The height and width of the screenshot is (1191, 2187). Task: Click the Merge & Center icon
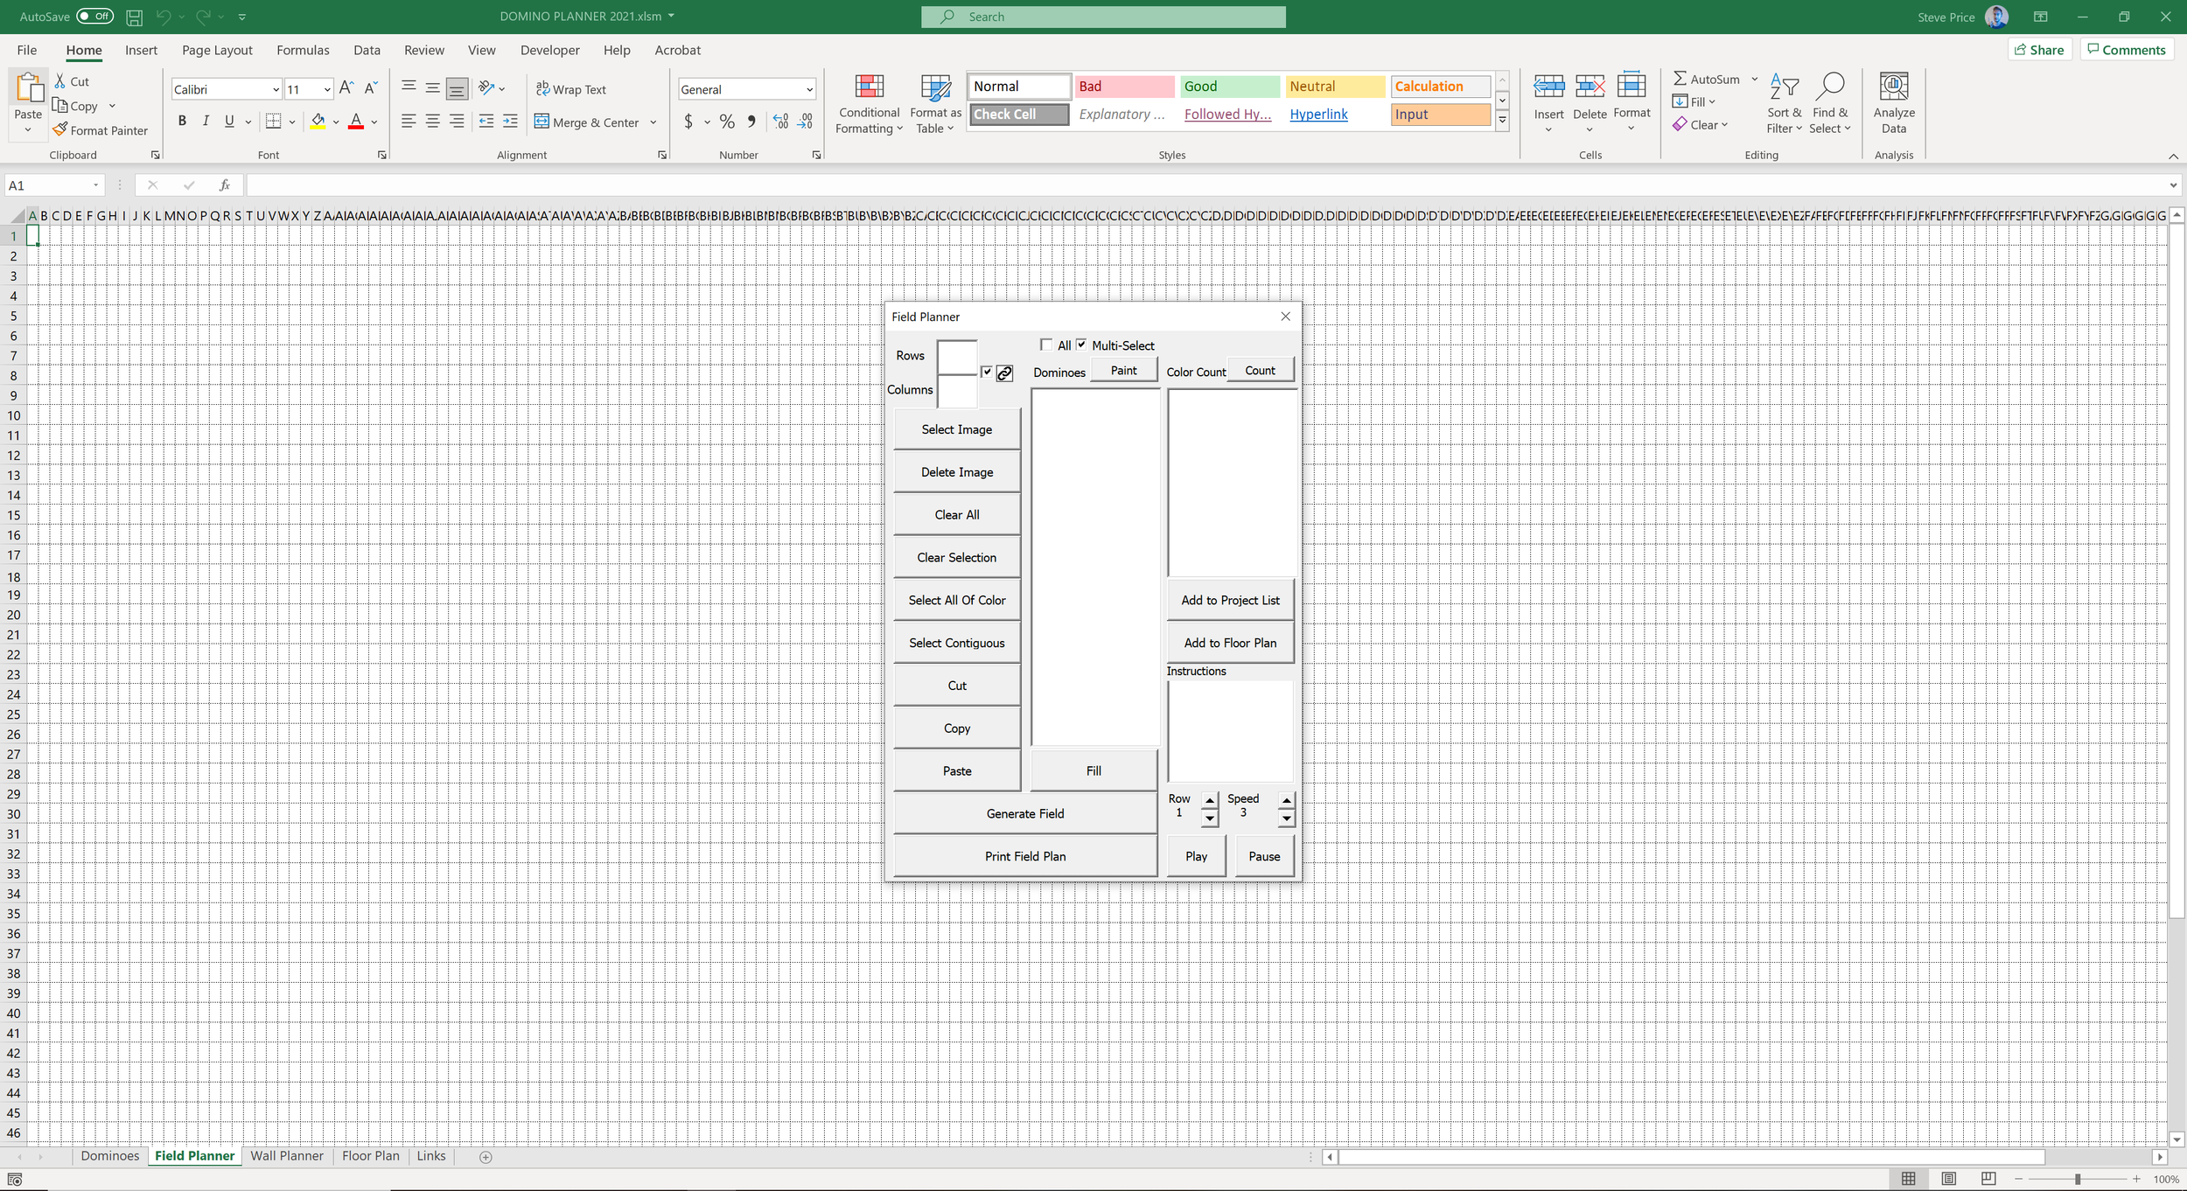click(542, 122)
